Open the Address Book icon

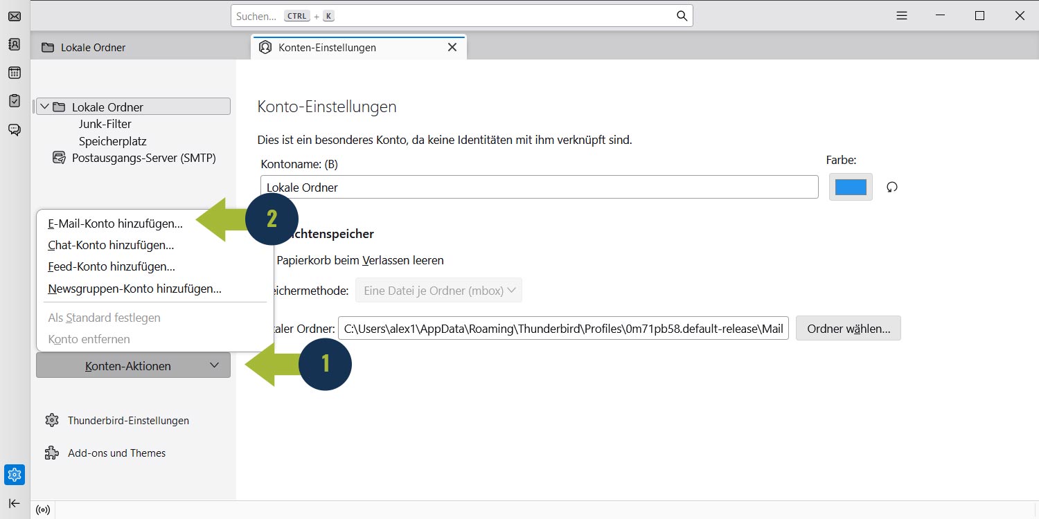[15, 44]
